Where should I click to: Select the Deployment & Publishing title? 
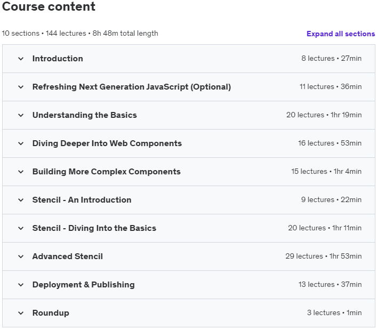click(x=83, y=285)
